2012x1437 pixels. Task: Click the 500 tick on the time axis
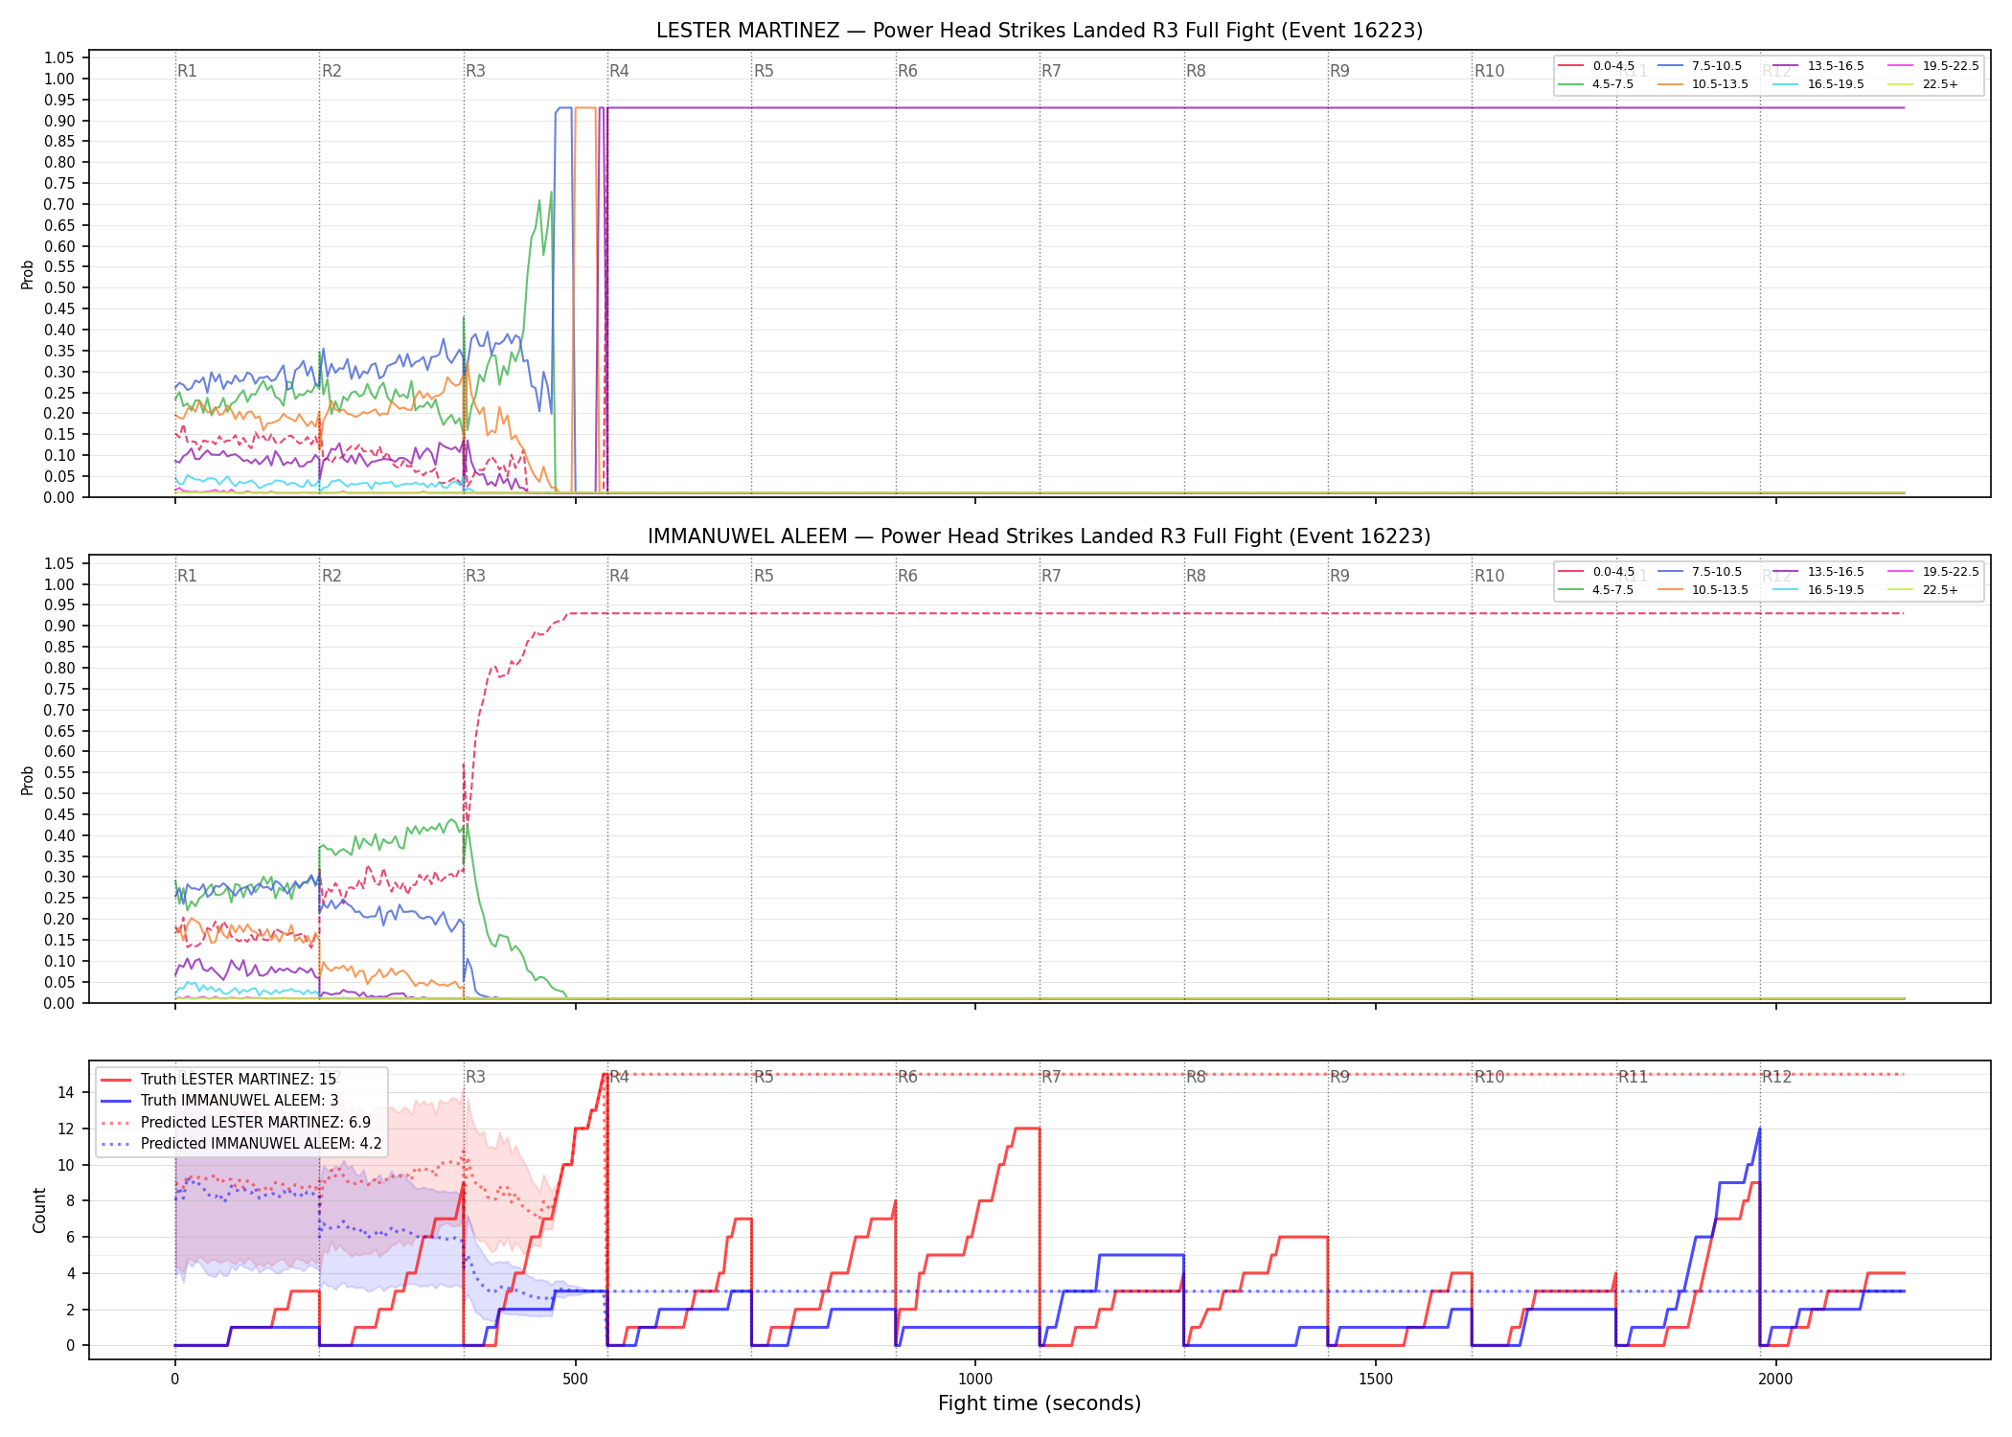(575, 1379)
